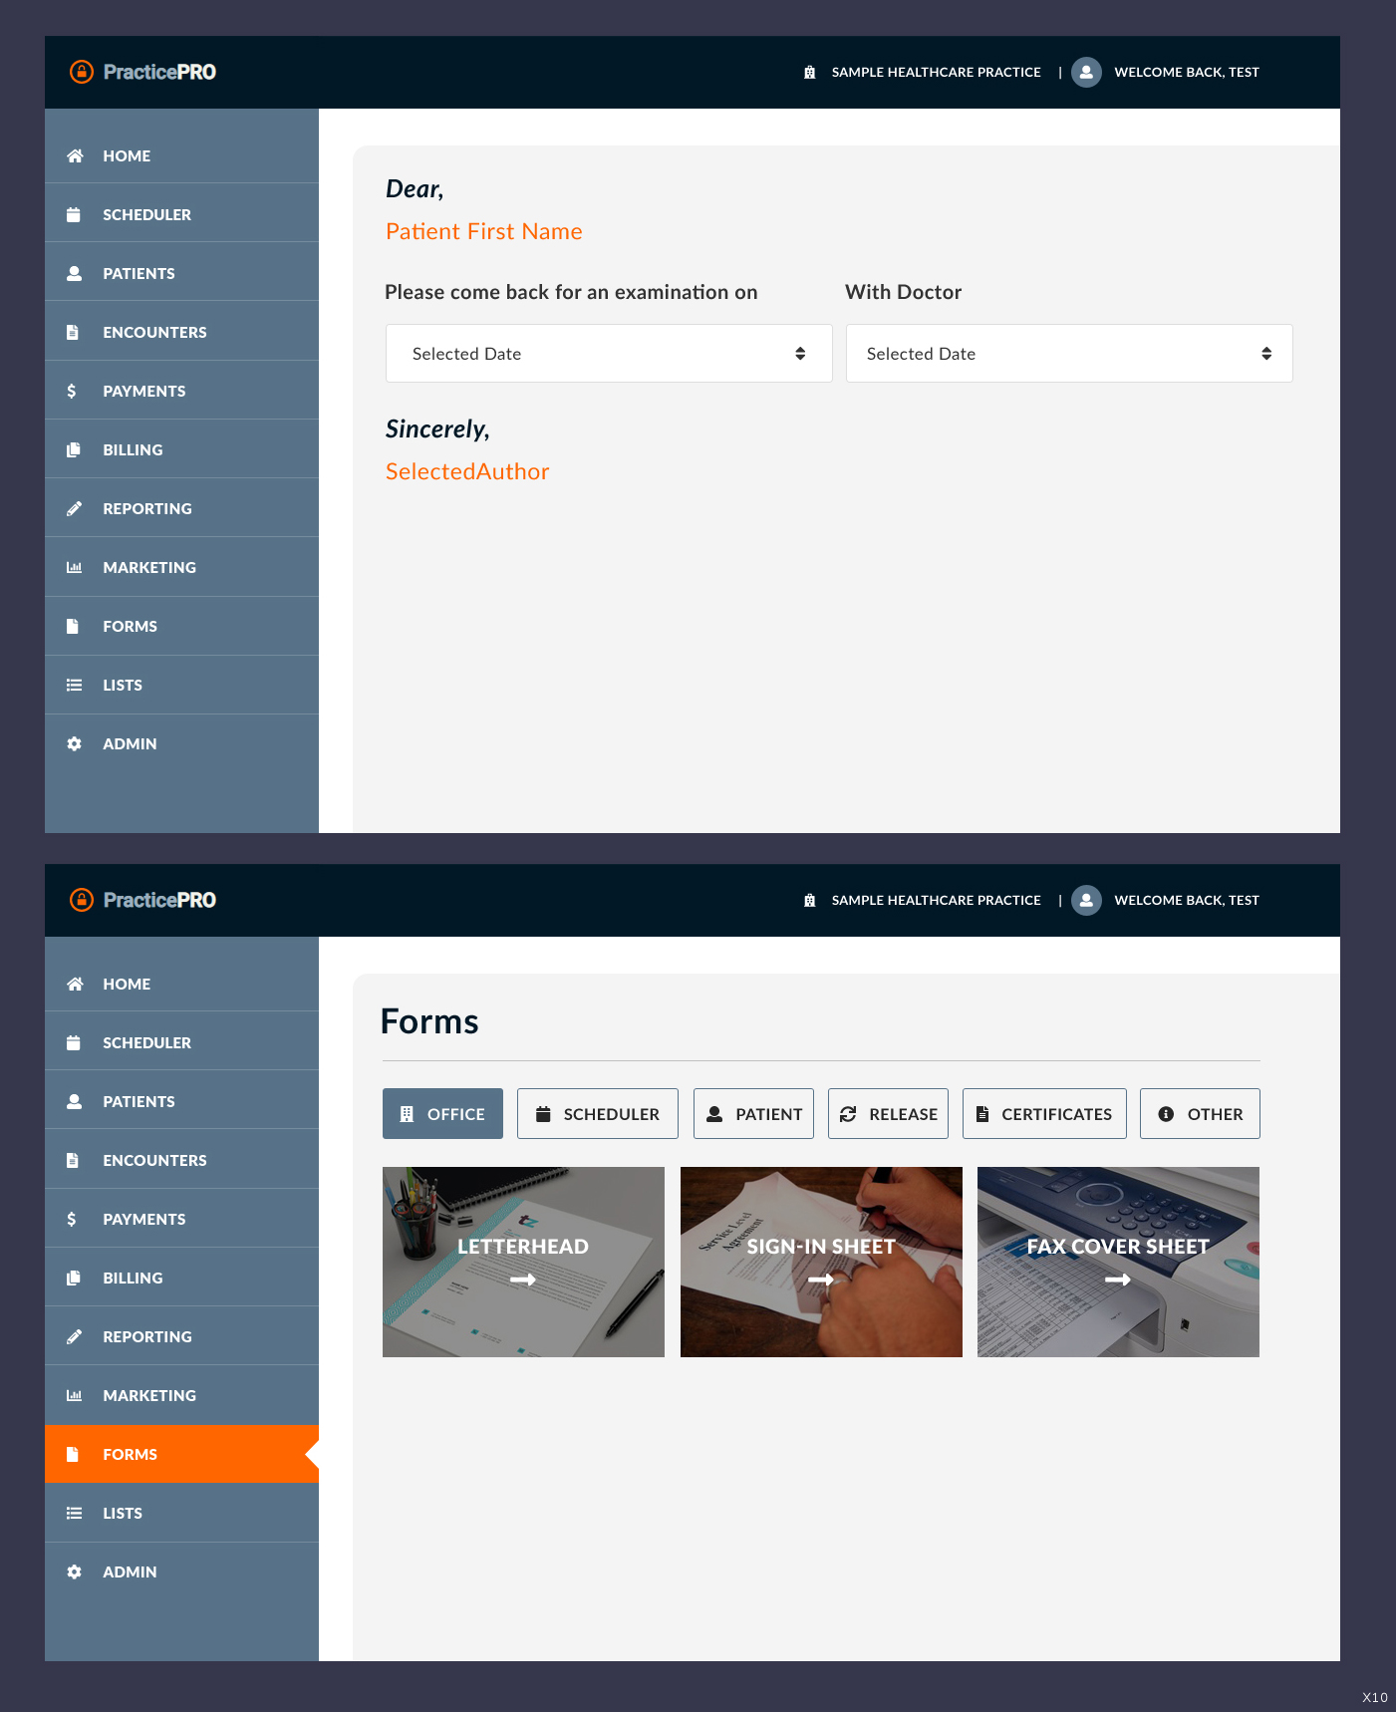The width and height of the screenshot is (1396, 1712).
Task: Open the Fax Cover Sheet form card
Action: [1118, 1262]
